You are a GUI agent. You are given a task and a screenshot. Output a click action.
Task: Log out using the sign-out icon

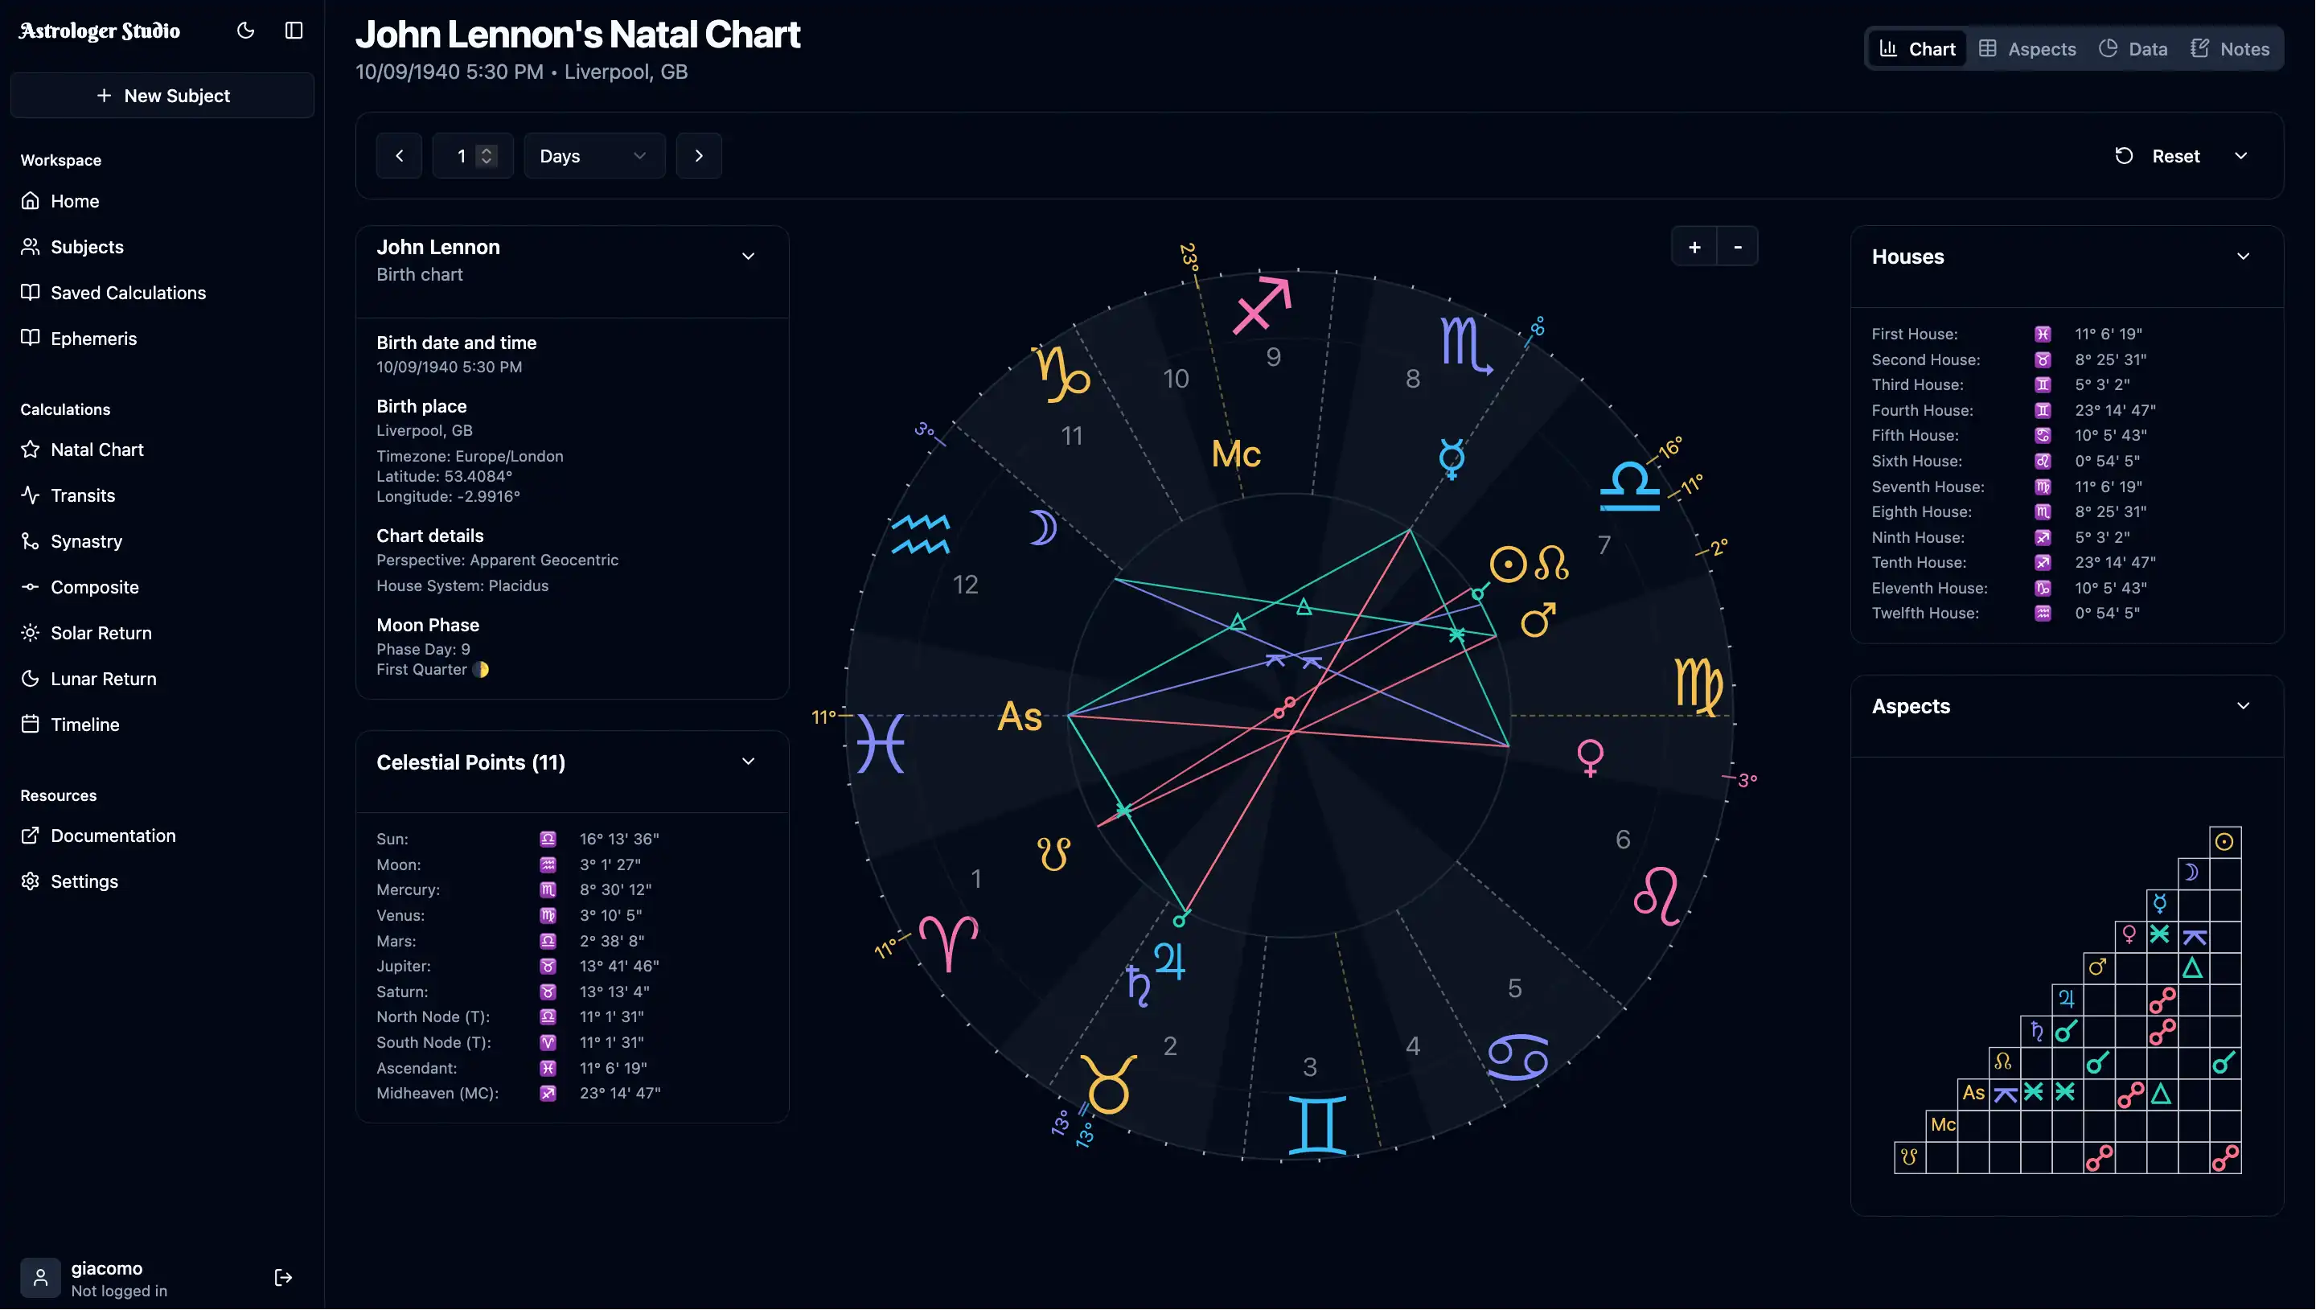(282, 1277)
